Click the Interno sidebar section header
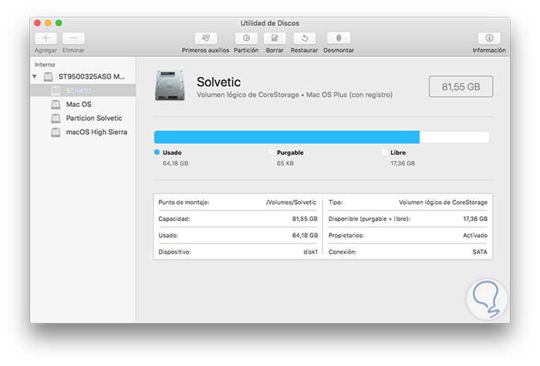Screen dimensions: 540x366 tap(45, 64)
